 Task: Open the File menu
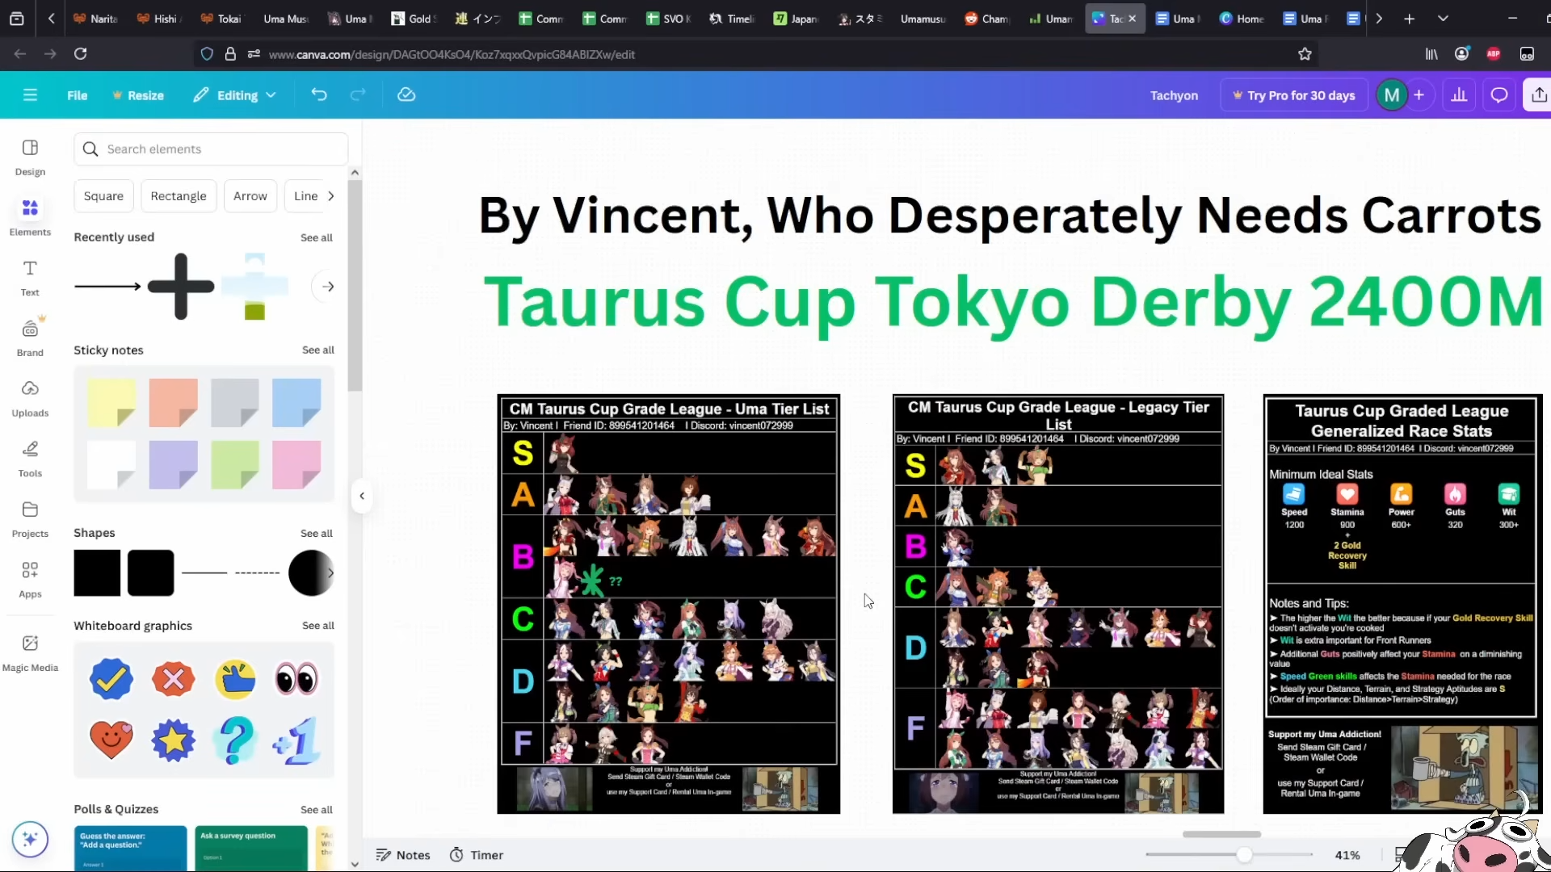(x=77, y=95)
